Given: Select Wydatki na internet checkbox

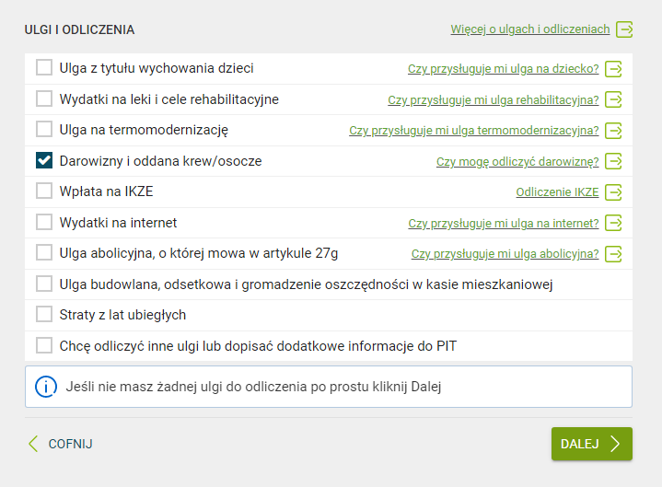Looking at the screenshot, I should (44, 222).
